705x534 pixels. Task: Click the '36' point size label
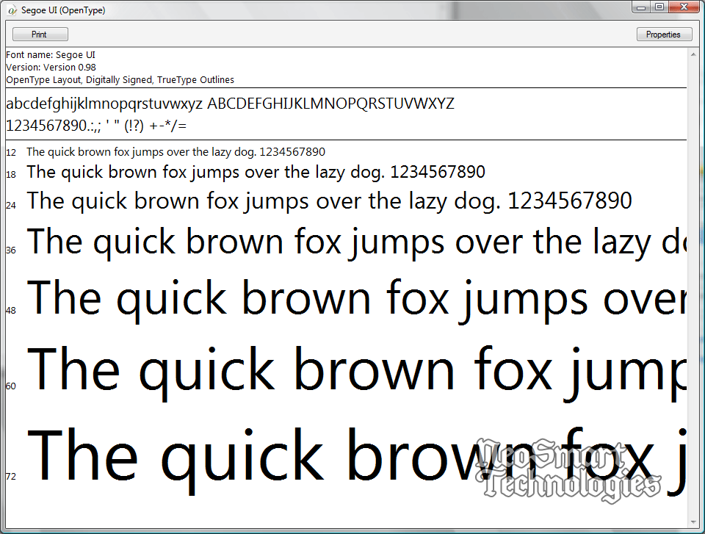click(11, 250)
